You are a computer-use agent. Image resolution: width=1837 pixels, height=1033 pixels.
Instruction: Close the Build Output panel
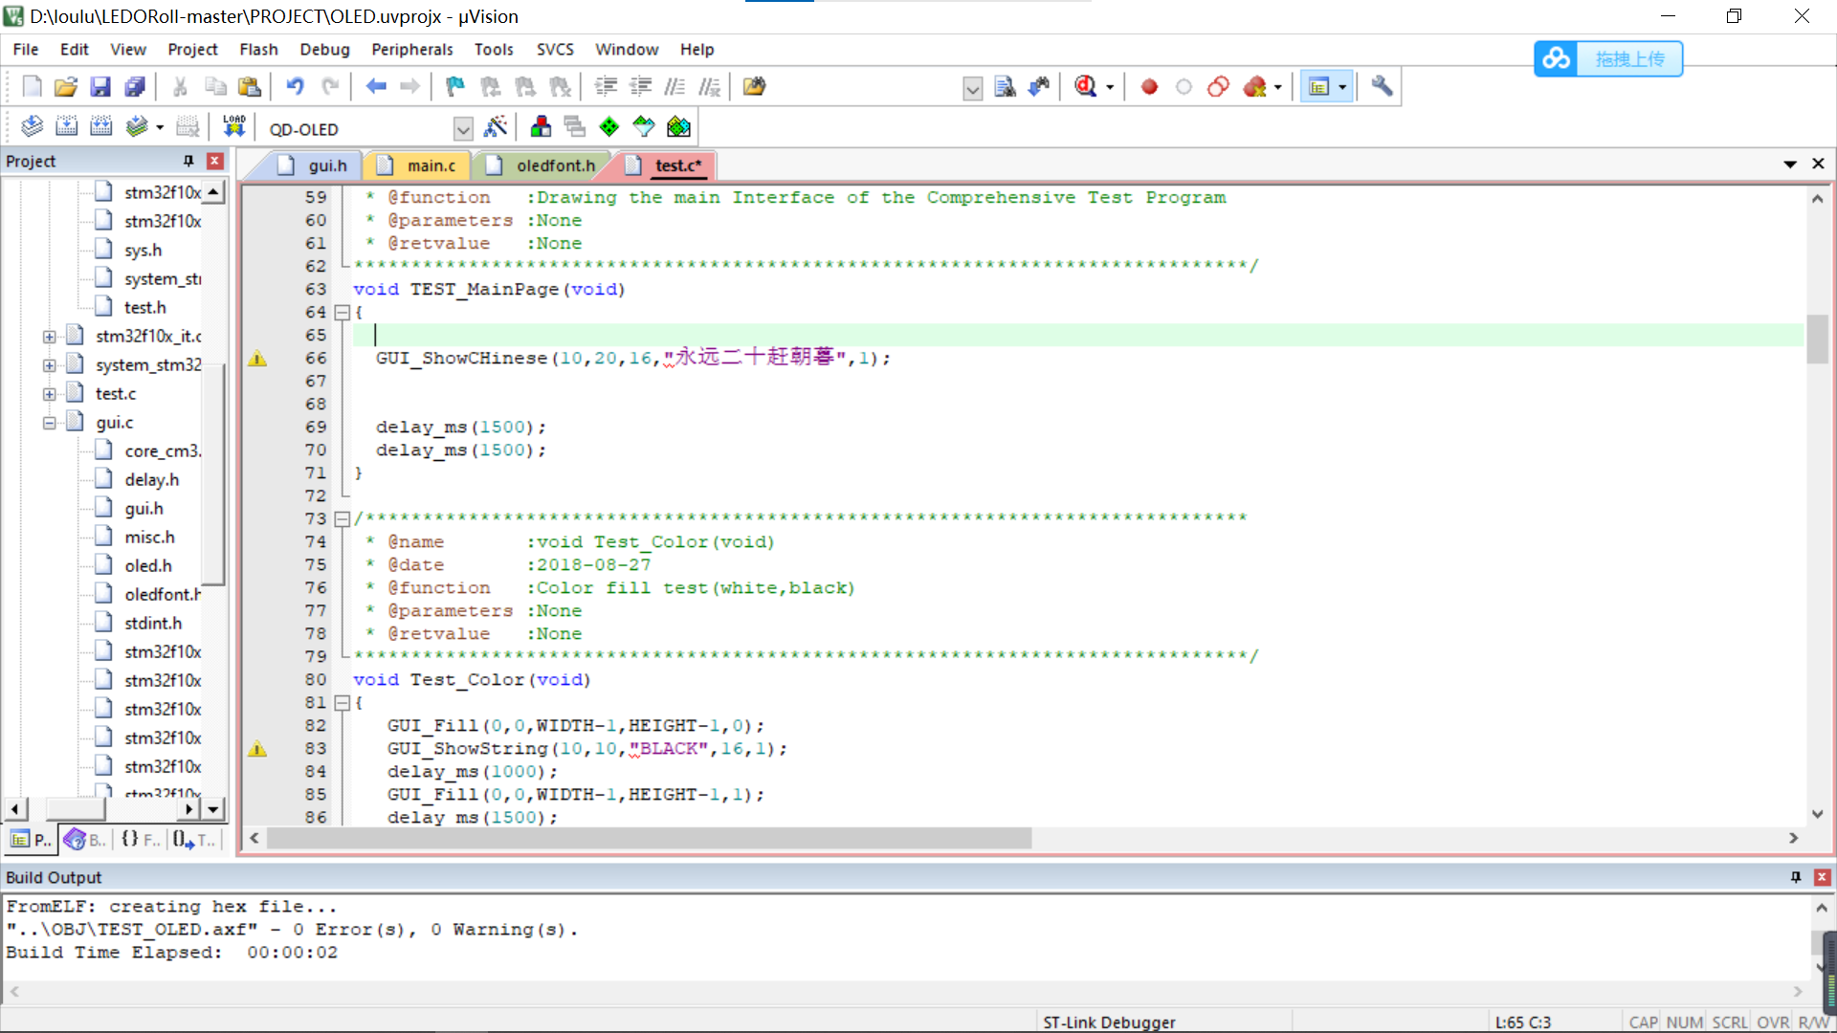1823,877
